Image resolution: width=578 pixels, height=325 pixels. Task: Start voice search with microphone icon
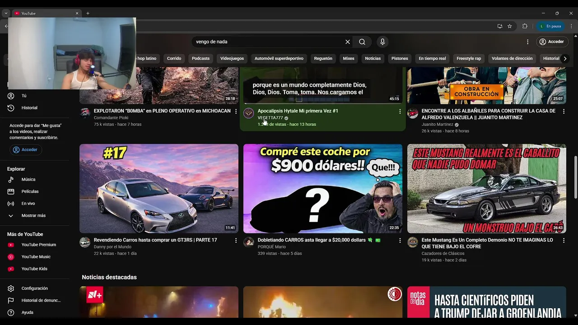tap(382, 42)
